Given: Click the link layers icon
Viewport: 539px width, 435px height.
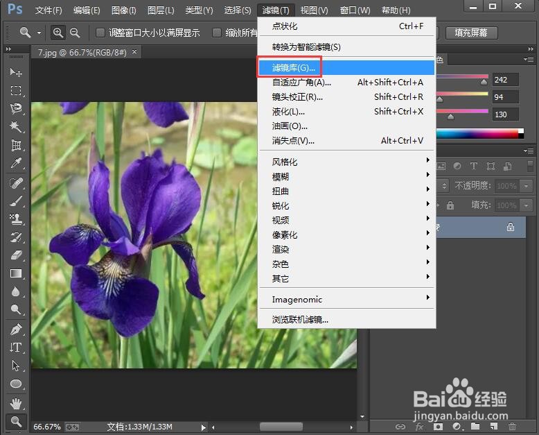Looking at the screenshot, I should coord(400,427).
